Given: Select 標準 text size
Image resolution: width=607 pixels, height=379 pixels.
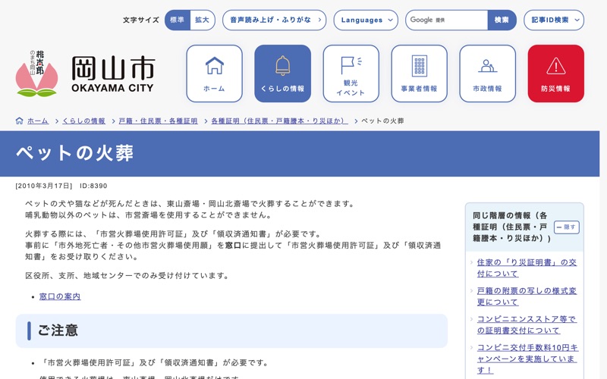Looking at the screenshot, I should point(178,20).
